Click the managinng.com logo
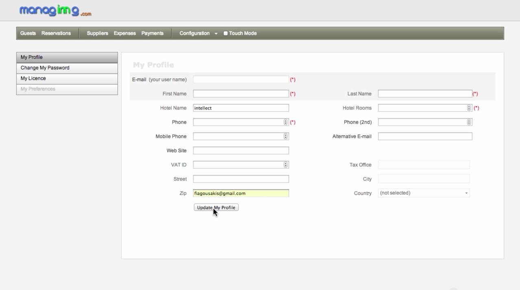This screenshot has width=520, height=290. pyautogui.click(x=55, y=11)
